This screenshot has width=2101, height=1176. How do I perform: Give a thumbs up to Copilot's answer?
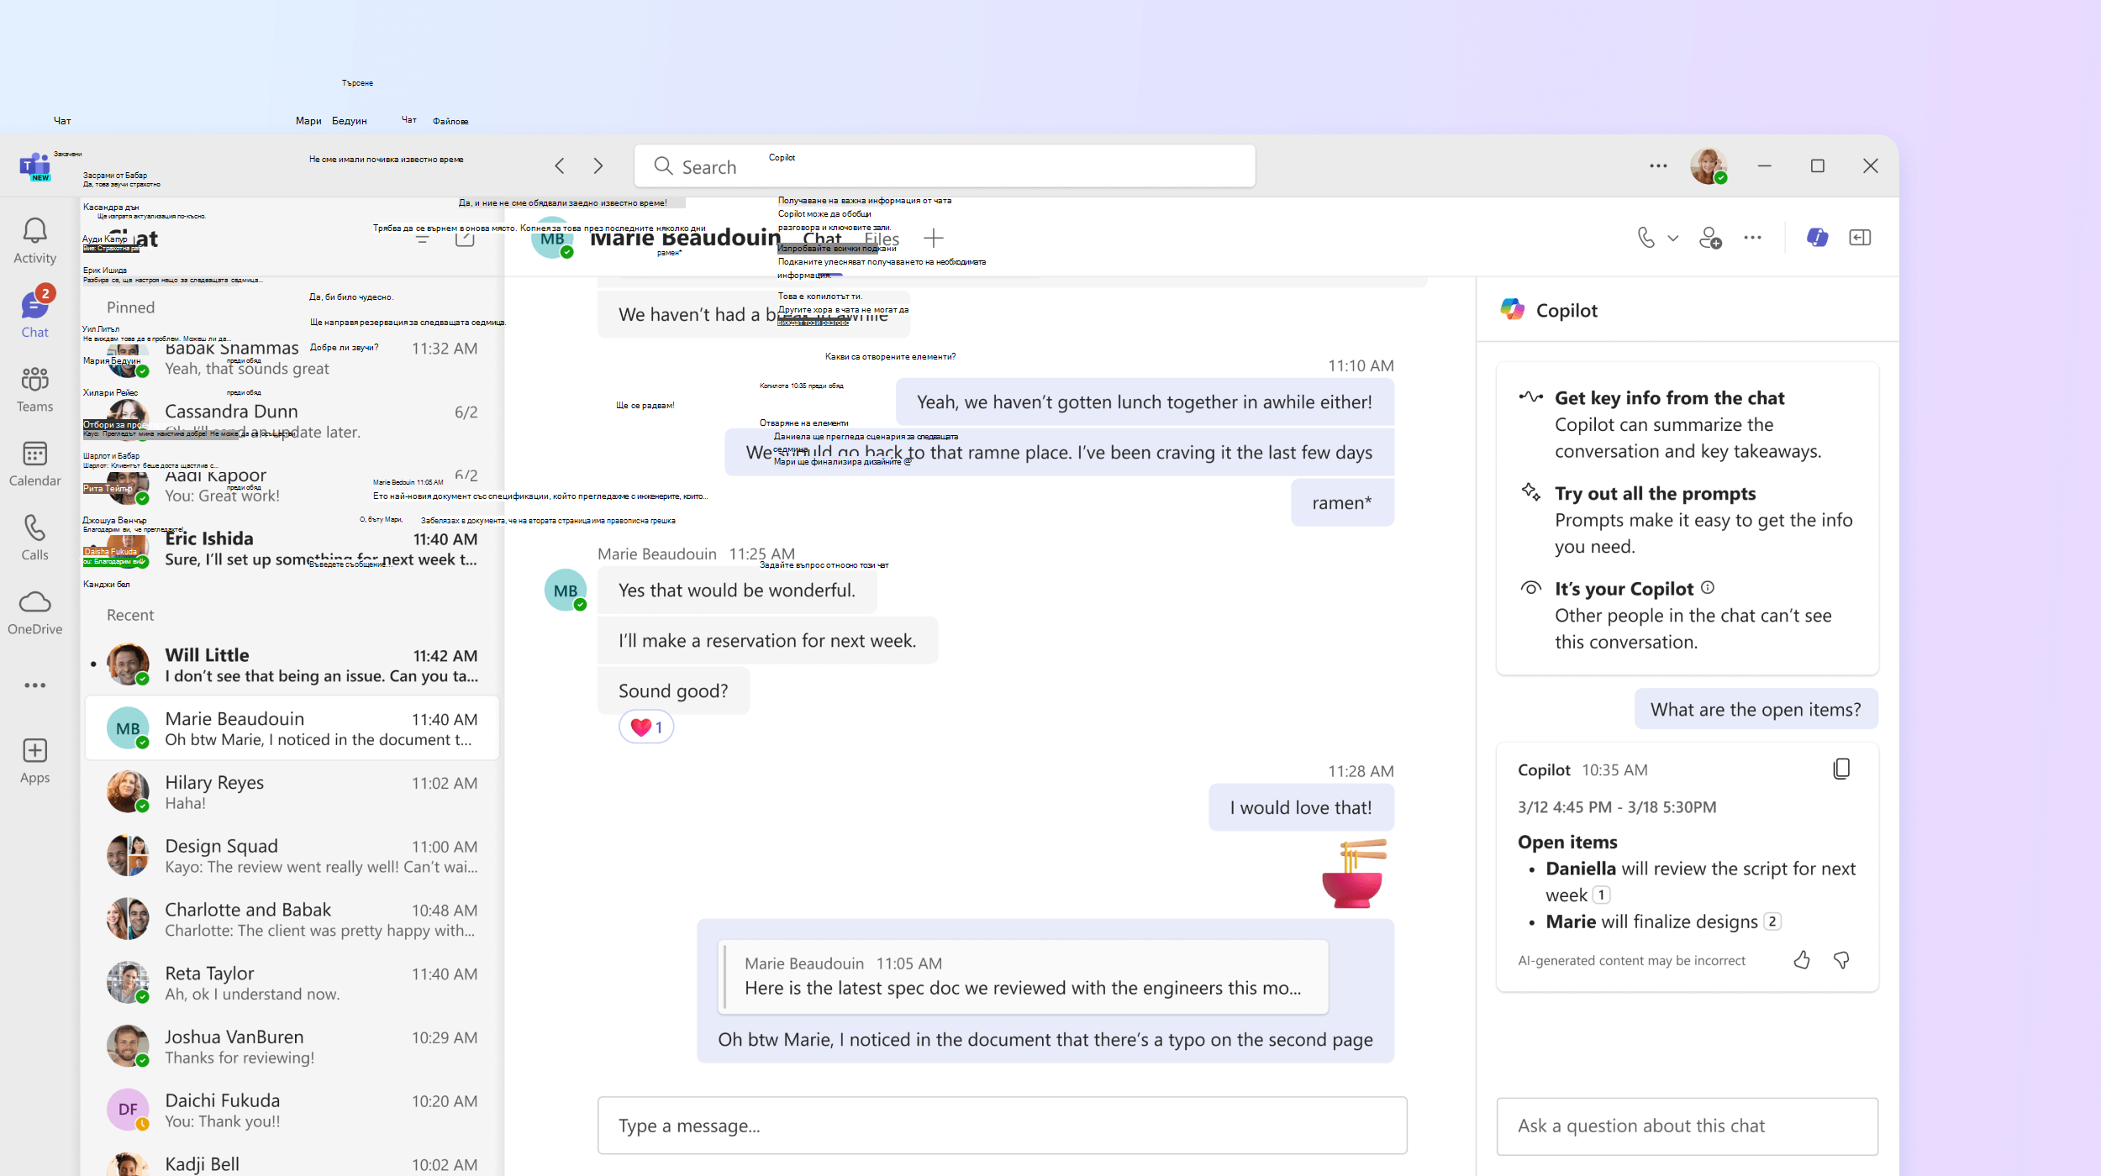(x=1802, y=960)
